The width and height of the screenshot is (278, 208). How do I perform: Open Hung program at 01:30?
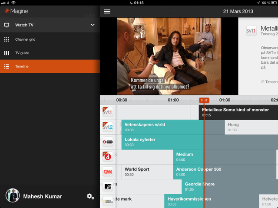[x=250, y=127]
